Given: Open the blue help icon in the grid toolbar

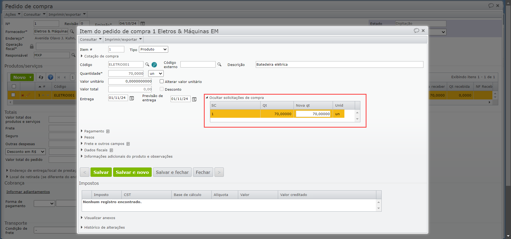Looking at the screenshot, I should (x=50, y=77).
